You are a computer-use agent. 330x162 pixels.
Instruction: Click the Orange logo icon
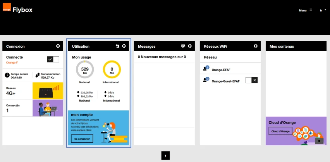click(x=7, y=7)
